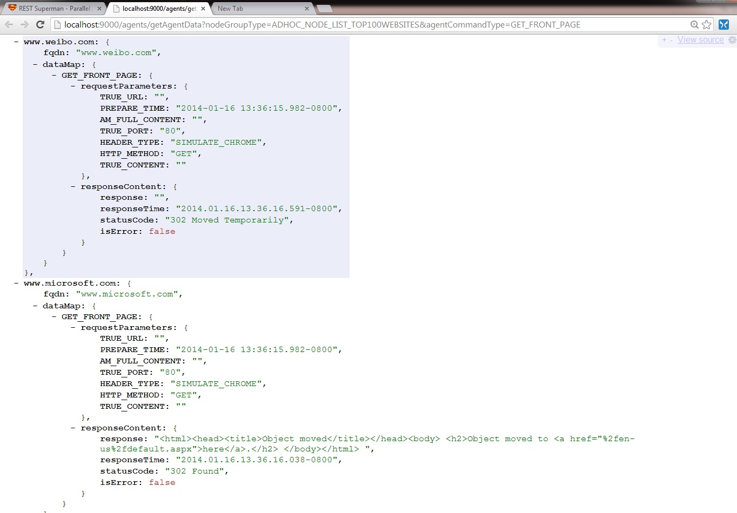Click the weibo AM_FULL_CONTENT key
This screenshot has height=513, width=737.
140,119
